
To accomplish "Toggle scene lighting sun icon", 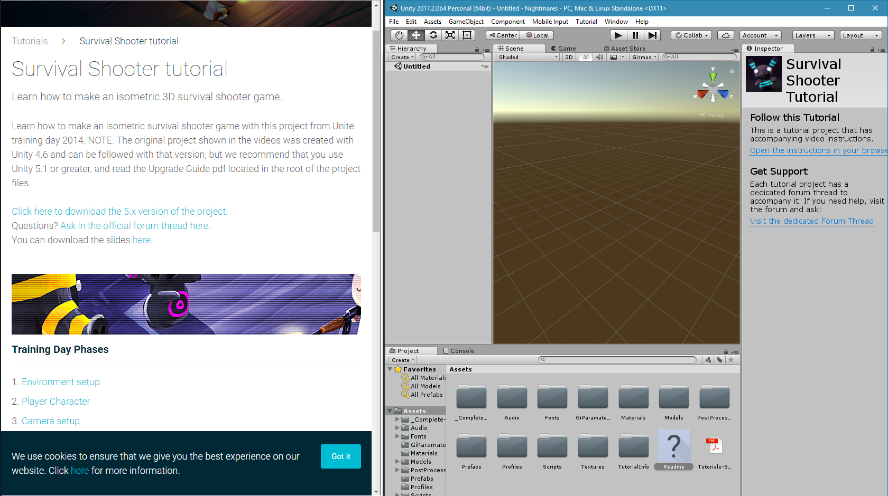I will tap(586, 57).
